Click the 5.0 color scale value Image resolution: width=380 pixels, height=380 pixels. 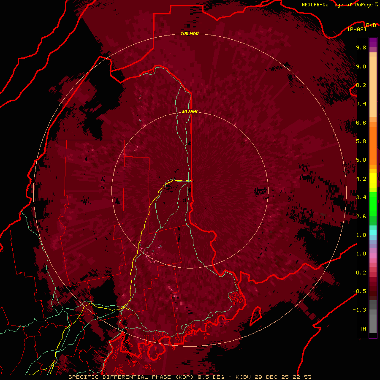pos(361,160)
